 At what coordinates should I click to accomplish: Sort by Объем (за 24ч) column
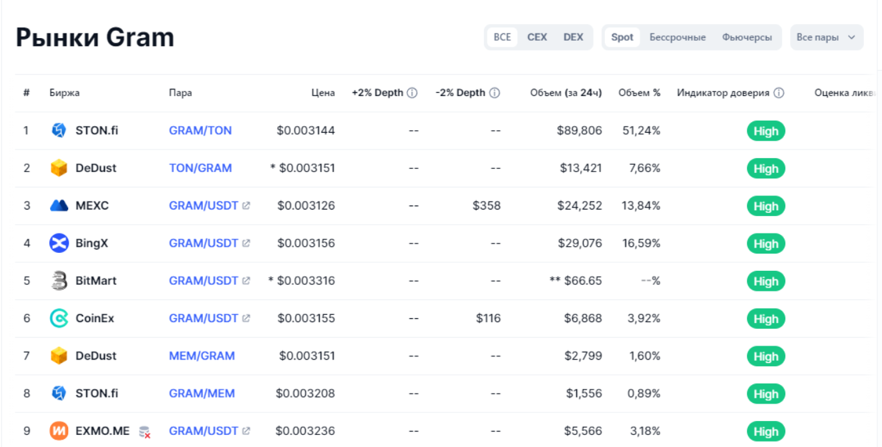point(566,93)
